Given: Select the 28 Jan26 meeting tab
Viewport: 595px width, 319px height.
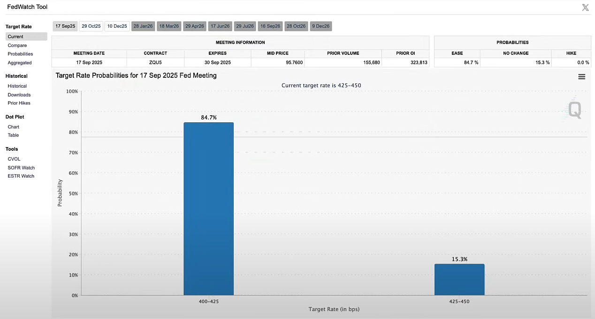Looking at the screenshot, I should 143,26.
